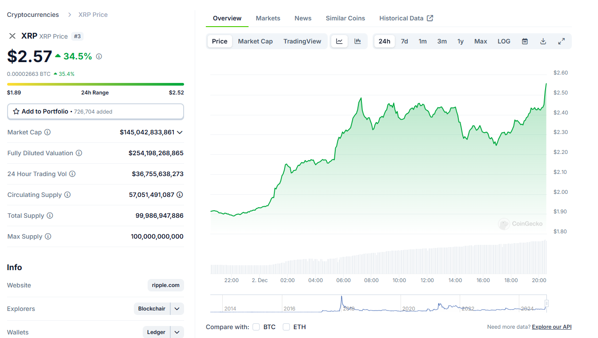The width and height of the screenshot is (598, 338).
Task: Toggle LOG scale on chart
Action: pos(504,41)
